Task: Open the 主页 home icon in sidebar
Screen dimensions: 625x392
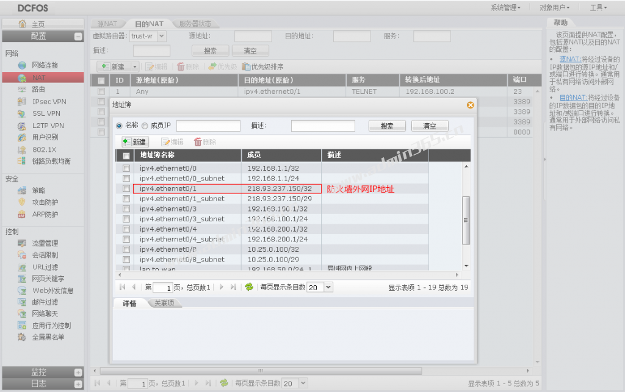Action: [x=23, y=24]
